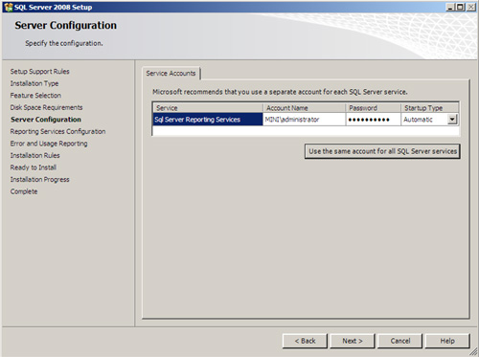The height and width of the screenshot is (357, 479).
Task: Maximize the setup window
Action: click(x=460, y=7)
